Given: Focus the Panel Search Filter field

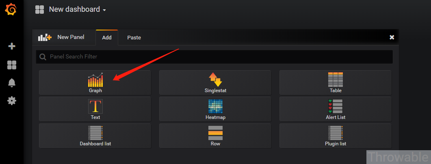Looking at the screenshot, I should [x=214, y=57].
